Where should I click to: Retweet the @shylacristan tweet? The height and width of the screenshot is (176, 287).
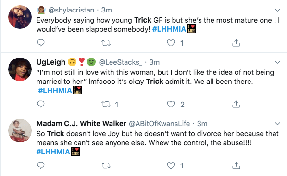click(x=106, y=43)
